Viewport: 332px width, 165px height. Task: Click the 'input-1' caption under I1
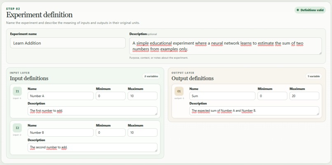pyautogui.click(x=17, y=99)
